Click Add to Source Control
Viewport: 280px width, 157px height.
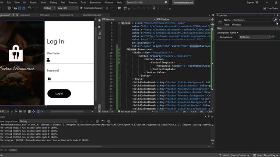(234, 155)
